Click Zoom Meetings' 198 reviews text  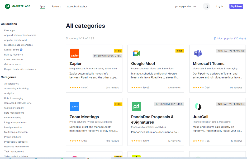coord(112,141)
